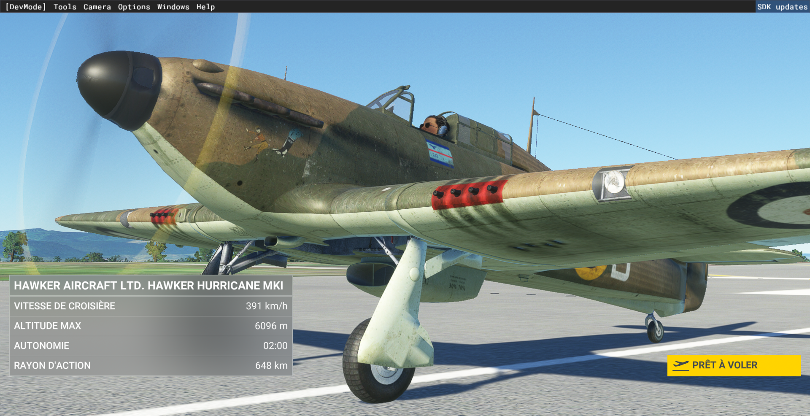Open the Options menu

coord(134,7)
